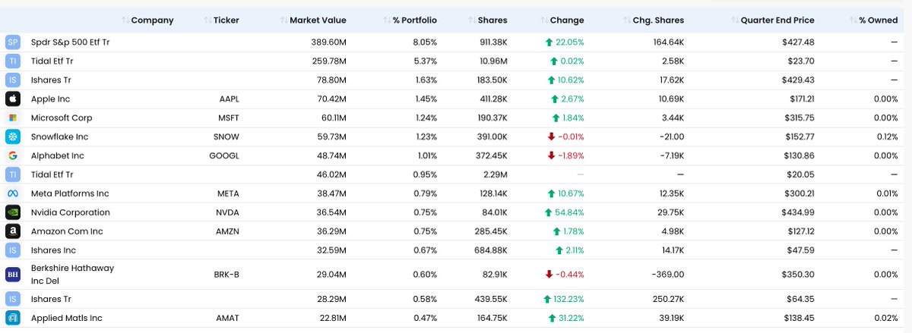Click the -0.44% change for Berkshire
The image size is (912, 333).
[565, 275]
